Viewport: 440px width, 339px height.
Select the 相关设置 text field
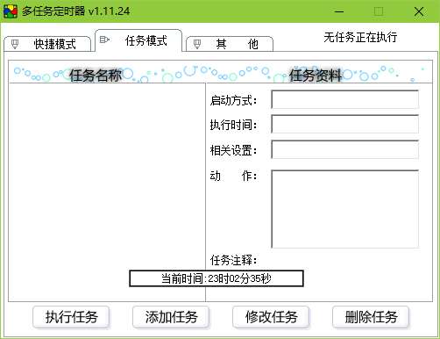345,149
